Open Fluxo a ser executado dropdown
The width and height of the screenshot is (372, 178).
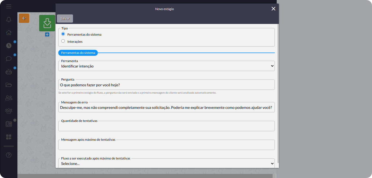pos(166,163)
